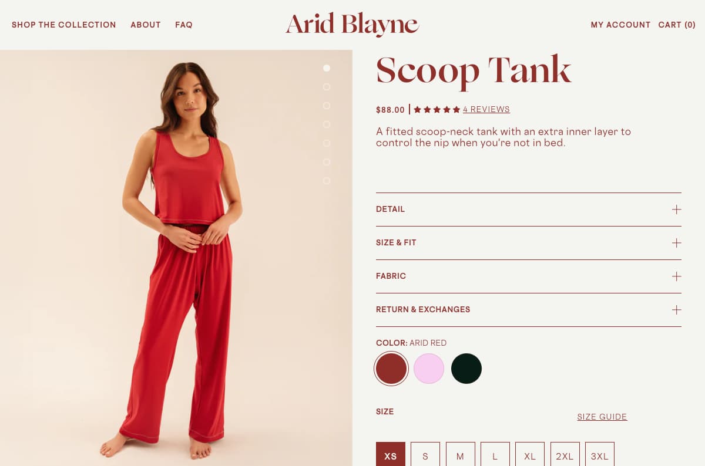Select size S option
This screenshot has height=466, width=705.
[x=425, y=456]
